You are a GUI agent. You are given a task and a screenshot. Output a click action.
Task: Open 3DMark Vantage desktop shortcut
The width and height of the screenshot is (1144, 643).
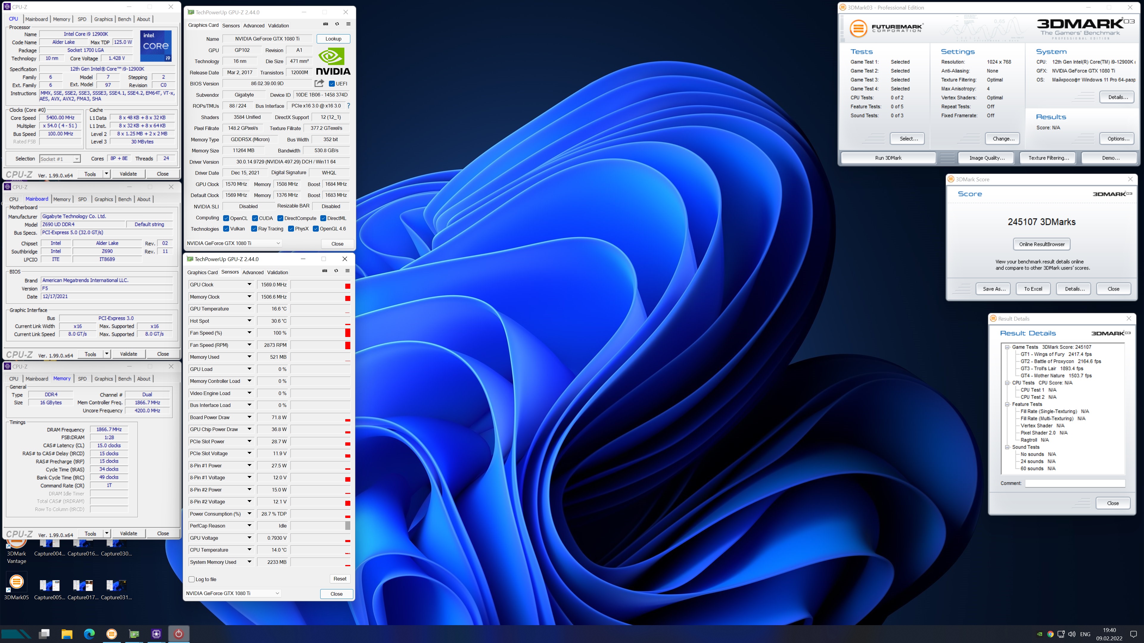click(x=16, y=551)
